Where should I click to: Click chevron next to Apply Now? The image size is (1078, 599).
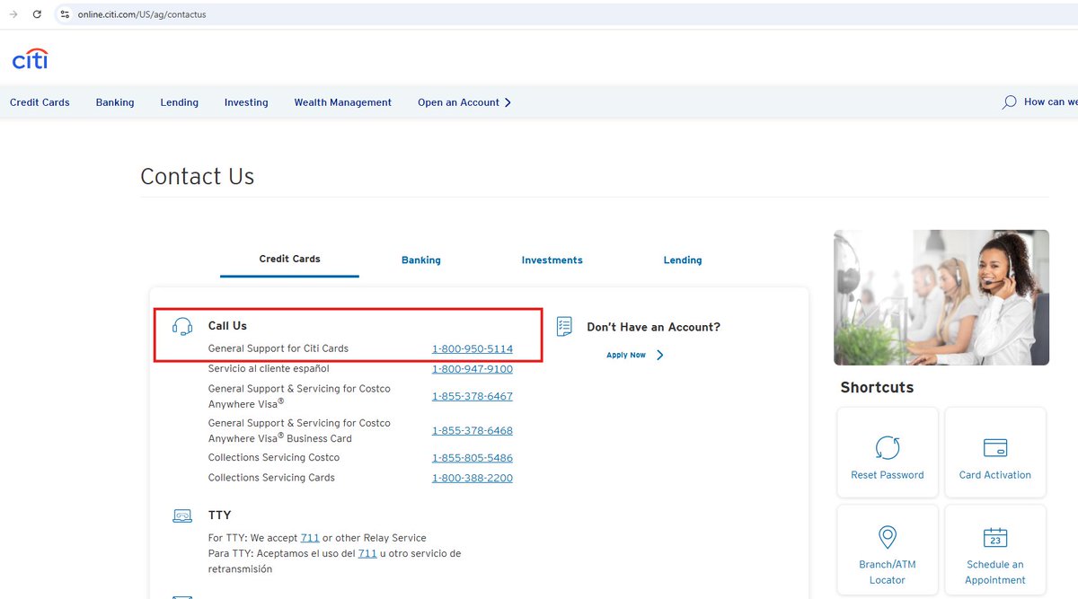coord(660,355)
